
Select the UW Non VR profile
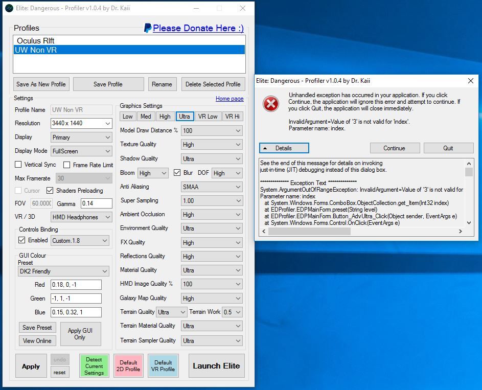[x=129, y=50]
